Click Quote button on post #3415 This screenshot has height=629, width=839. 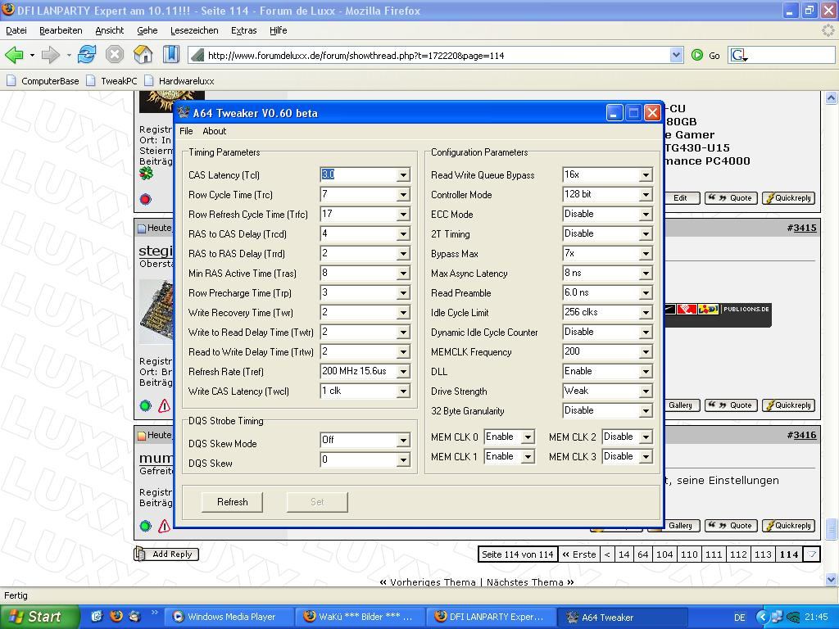(x=730, y=405)
